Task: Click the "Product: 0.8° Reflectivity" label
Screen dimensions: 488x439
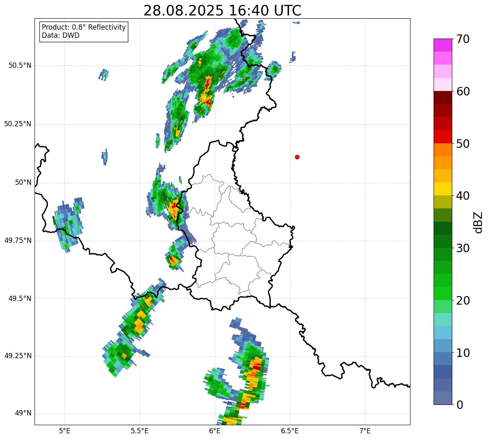Action: (x=84, y=28)
